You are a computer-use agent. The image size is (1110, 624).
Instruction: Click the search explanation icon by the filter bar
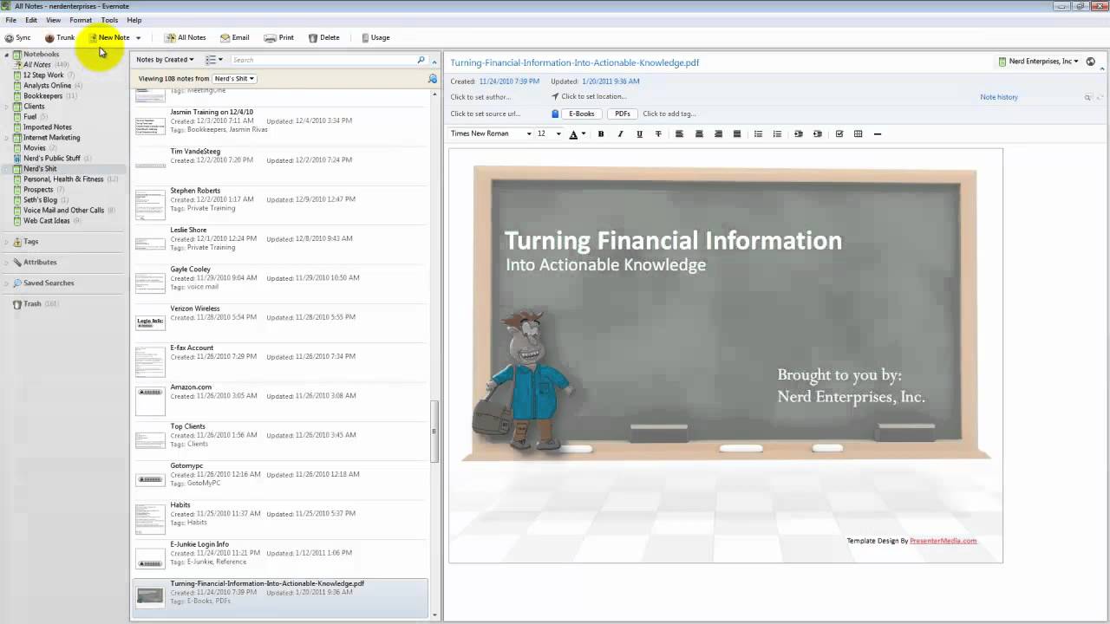[x=433, y=79]
